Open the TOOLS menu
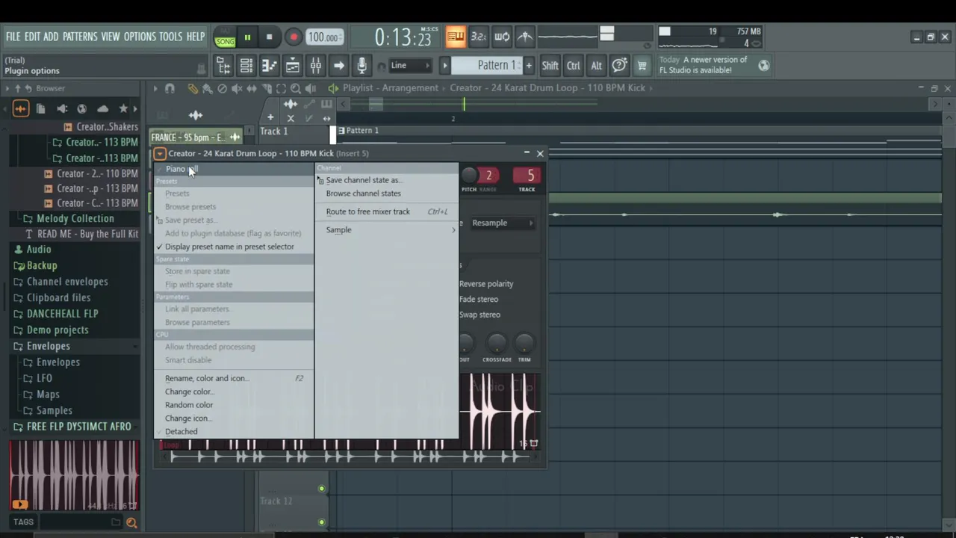The width and height of the screenshot is (956, 538). 170,37
